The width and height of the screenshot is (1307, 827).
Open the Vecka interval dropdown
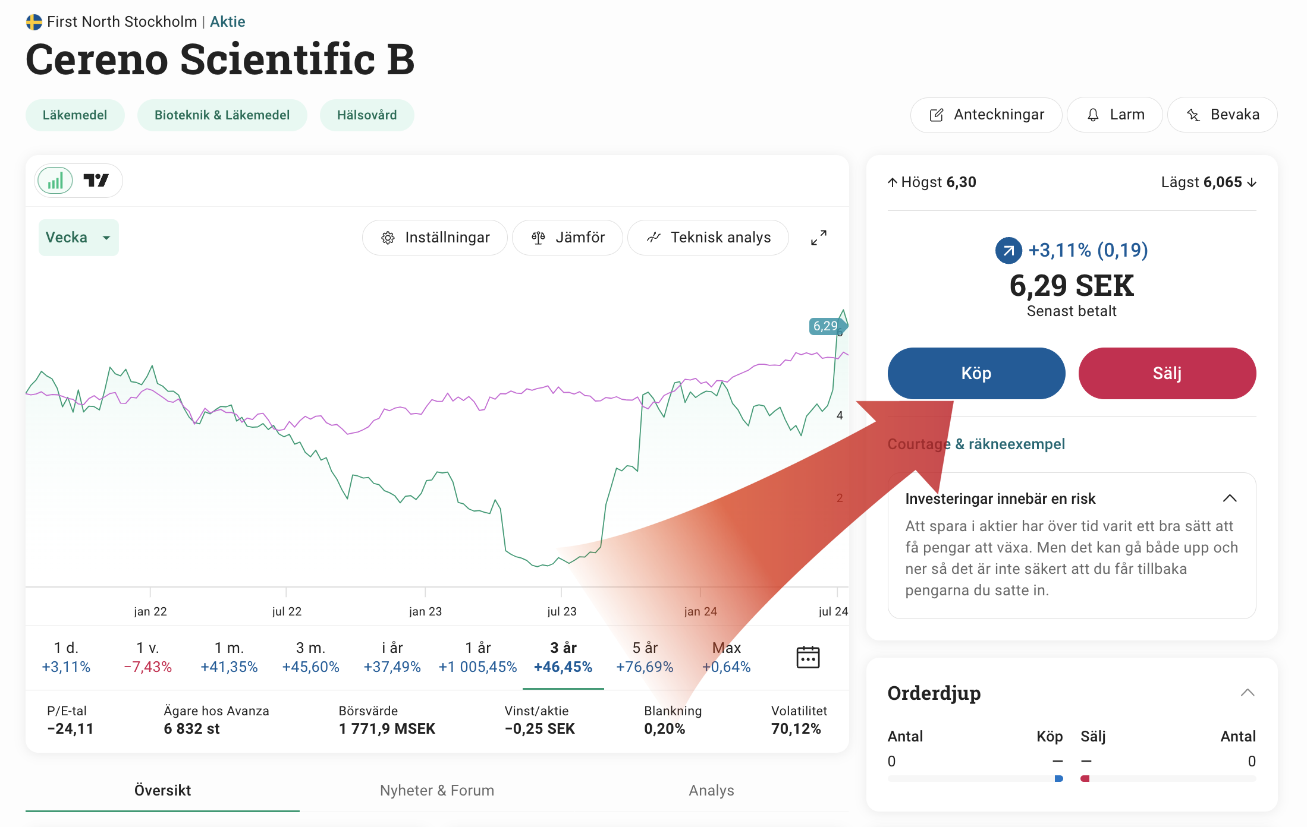click(78, 238)
